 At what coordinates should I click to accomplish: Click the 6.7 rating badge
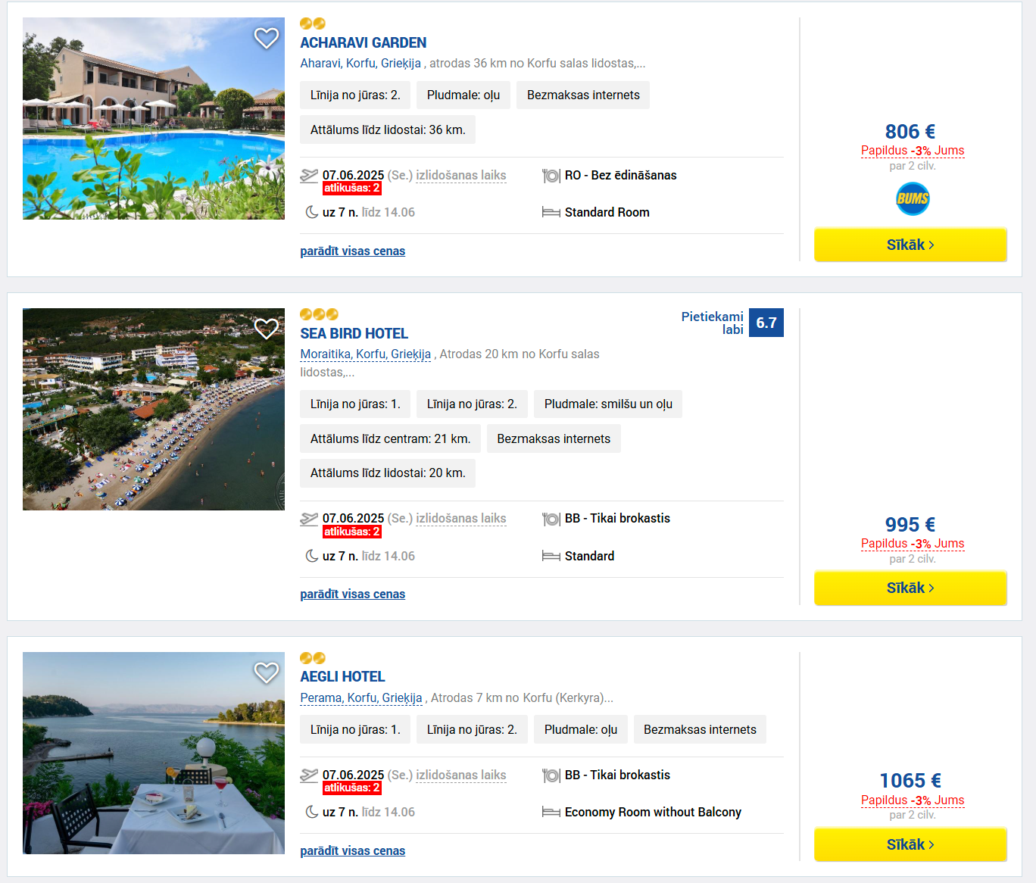coord(766,323)
